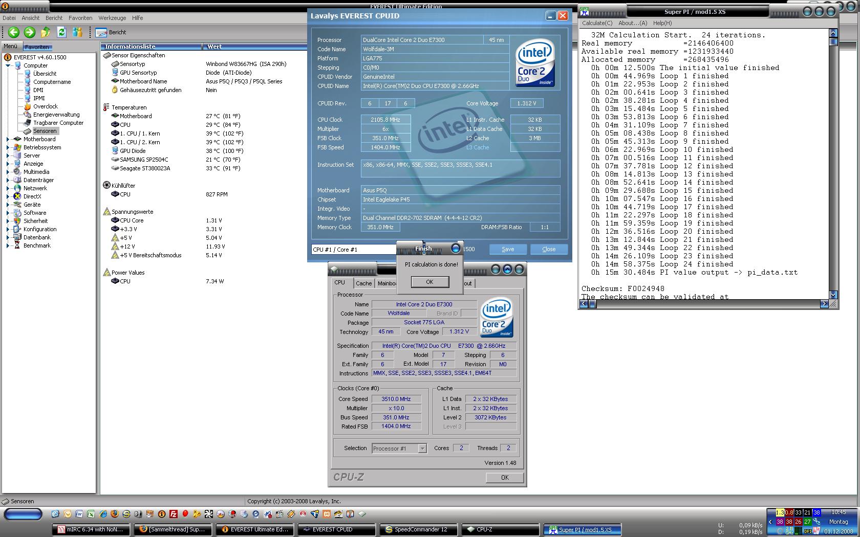Open Calculate(C) menu in Super PI
Screen dimensions: 860x537
point(597,23)
